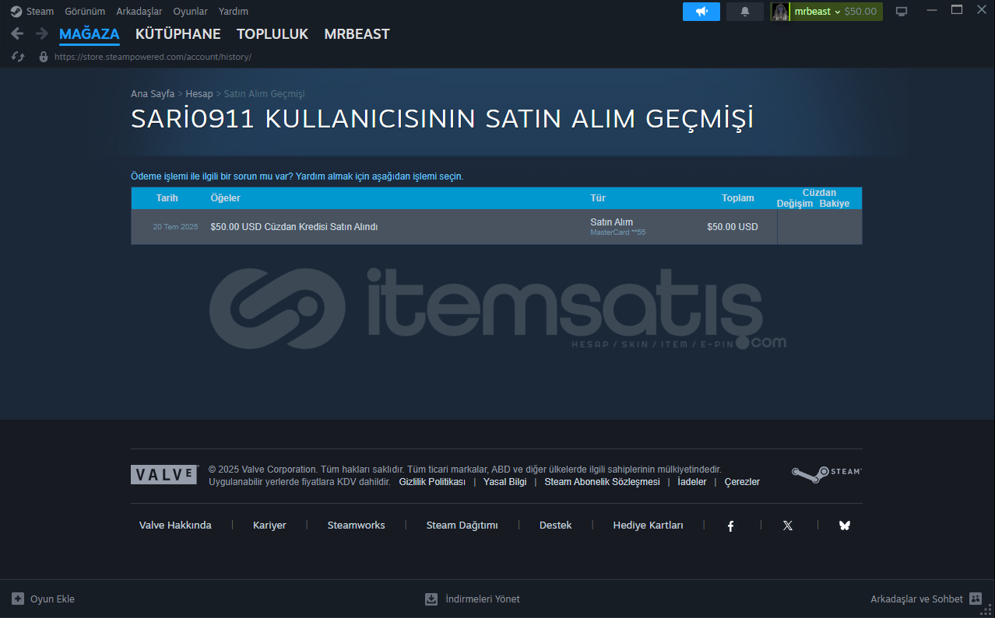
Task: Click the padlock security icon
Action: [x=44, y=57]
